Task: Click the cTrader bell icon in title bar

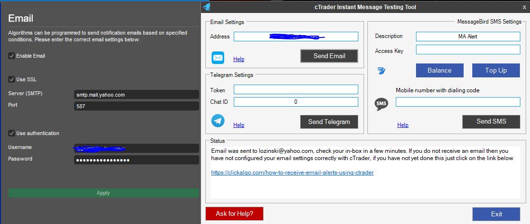Action: click(207, 7)
